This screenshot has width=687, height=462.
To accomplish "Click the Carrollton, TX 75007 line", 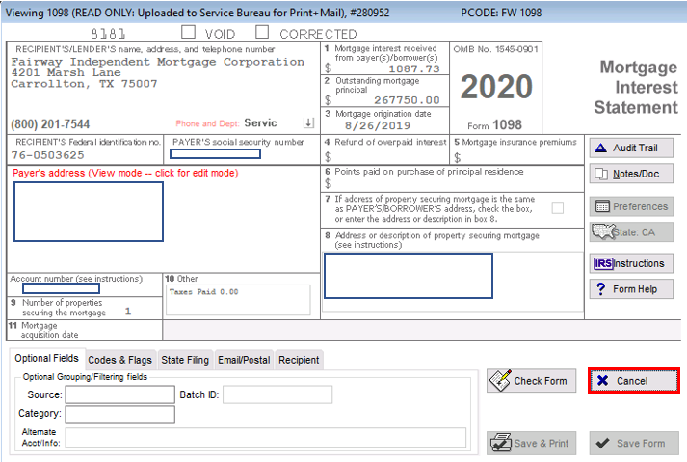I will [84, 84].
